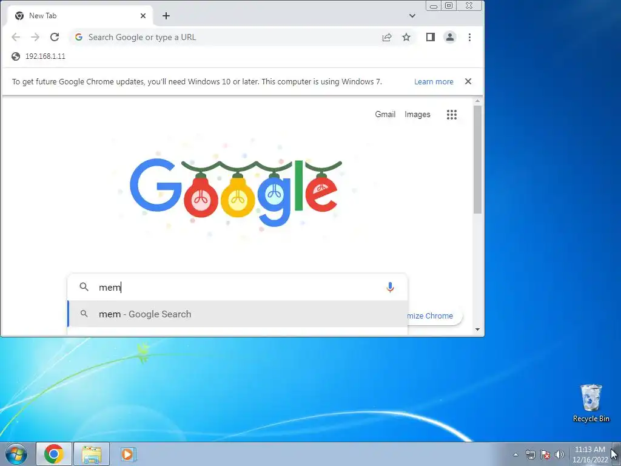Open the 192.168.1.11 bookmark
This screenshot has width=621, height=466.
click(x=38, y=56)
